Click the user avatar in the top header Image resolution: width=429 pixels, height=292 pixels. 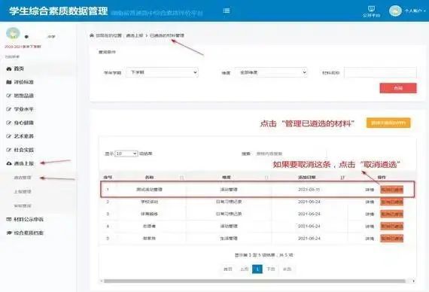(395, 11)
